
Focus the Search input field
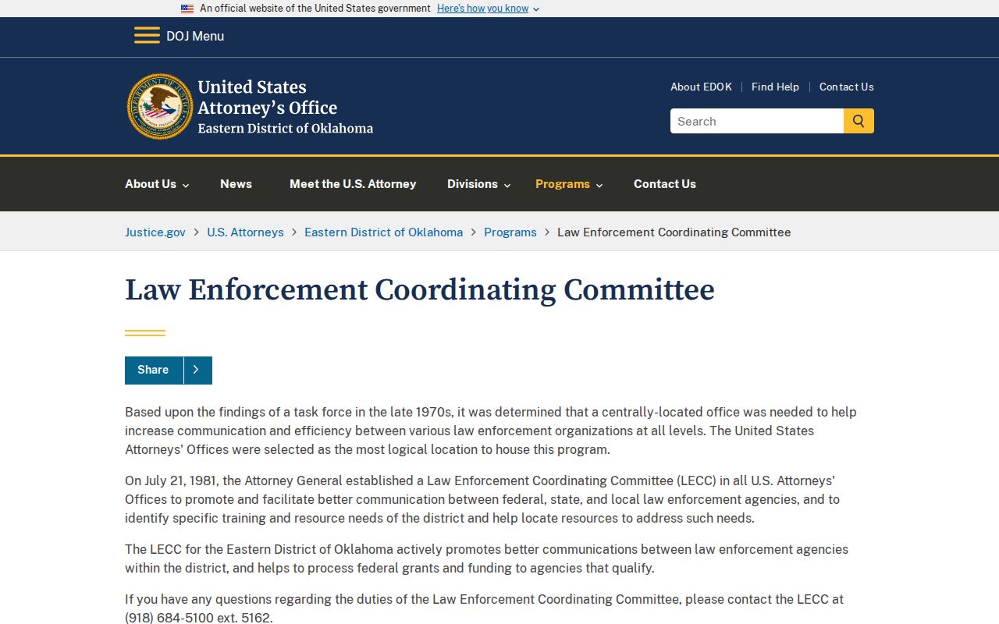coord(757,121)
